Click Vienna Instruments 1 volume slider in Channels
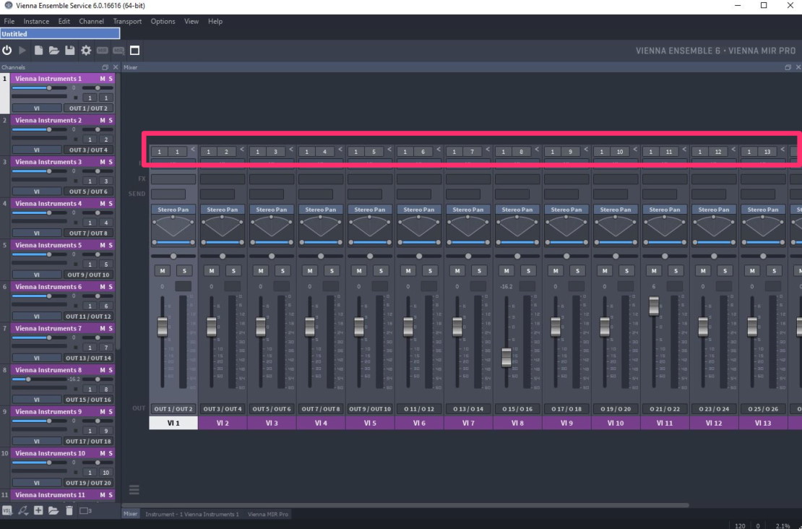 click(x=40, y=88)
